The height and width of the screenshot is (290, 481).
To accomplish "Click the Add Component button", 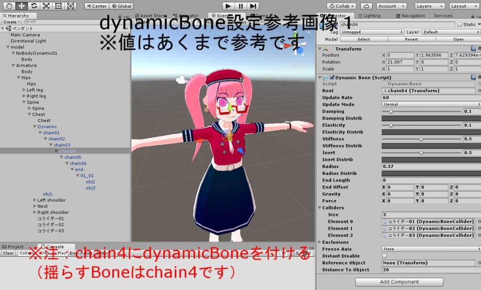I will coord(399,282).
